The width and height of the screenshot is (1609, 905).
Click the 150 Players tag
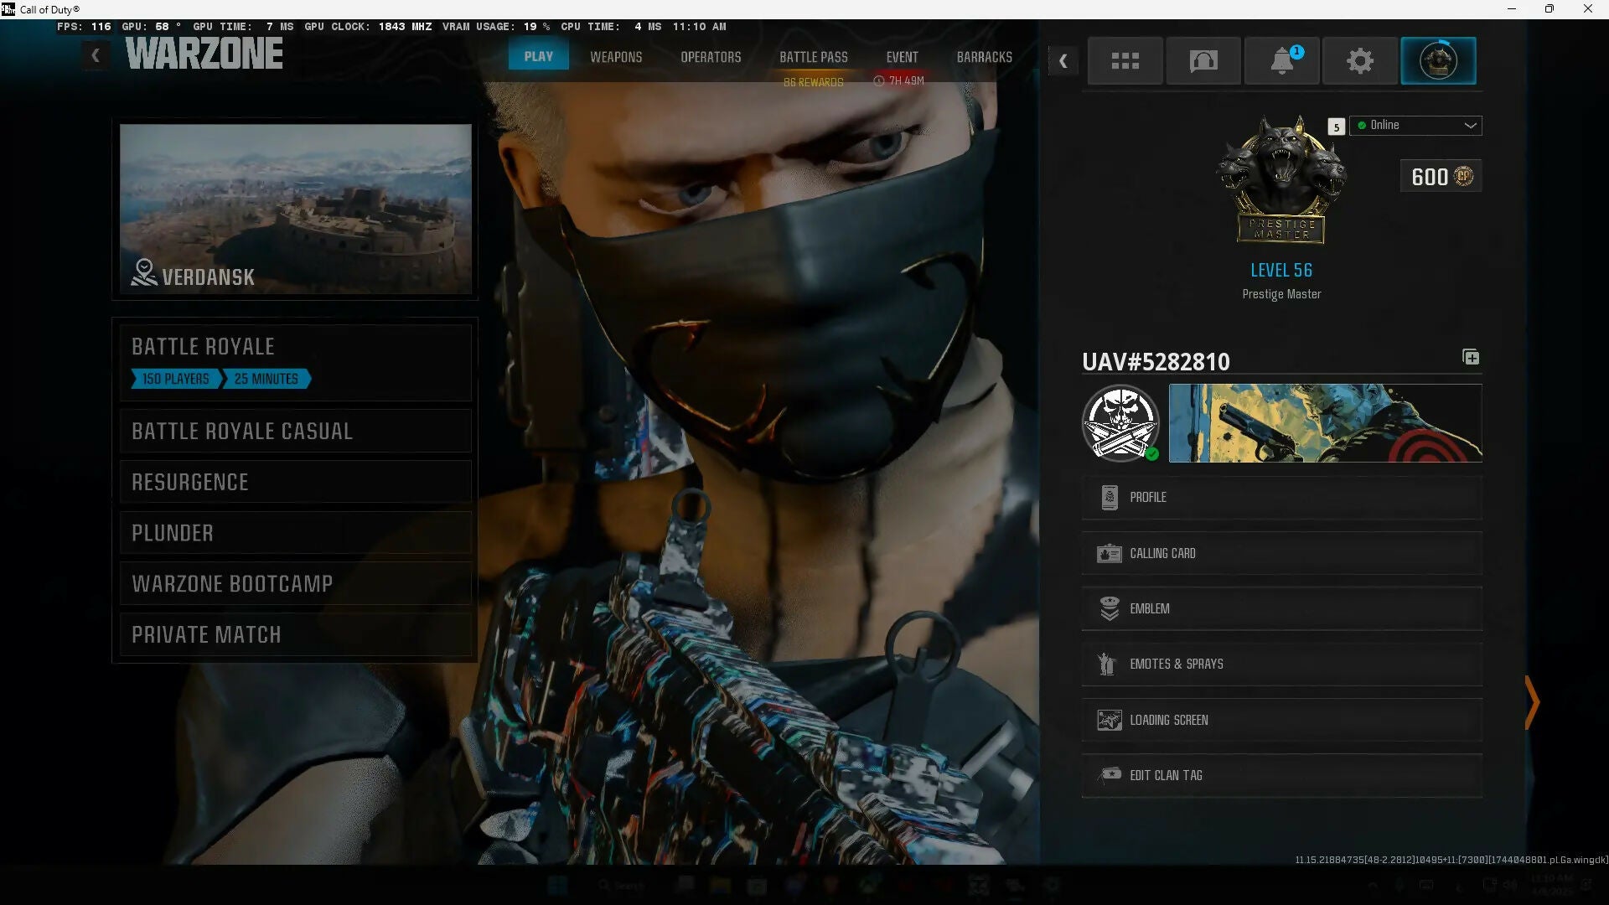click(176, 379)
